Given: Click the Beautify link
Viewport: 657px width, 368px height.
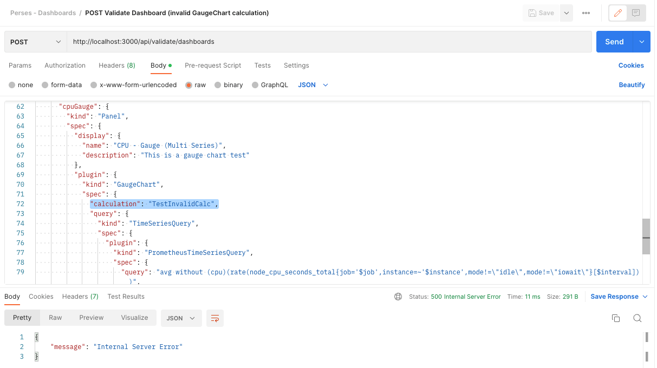Looking at the screenshot, I should (632, 85).
